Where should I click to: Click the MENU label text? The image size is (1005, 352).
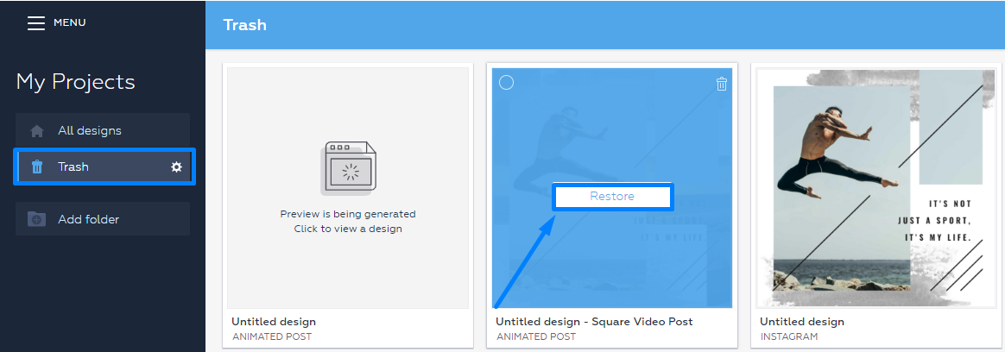tap(70, 22)
